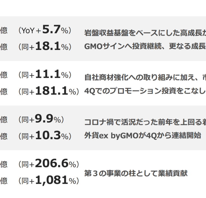Image resolution: width=206 pixels, height=198 pixels.
Task: Click the 自社商材強化への取り組み text line
Action: (x=145, y=77)
